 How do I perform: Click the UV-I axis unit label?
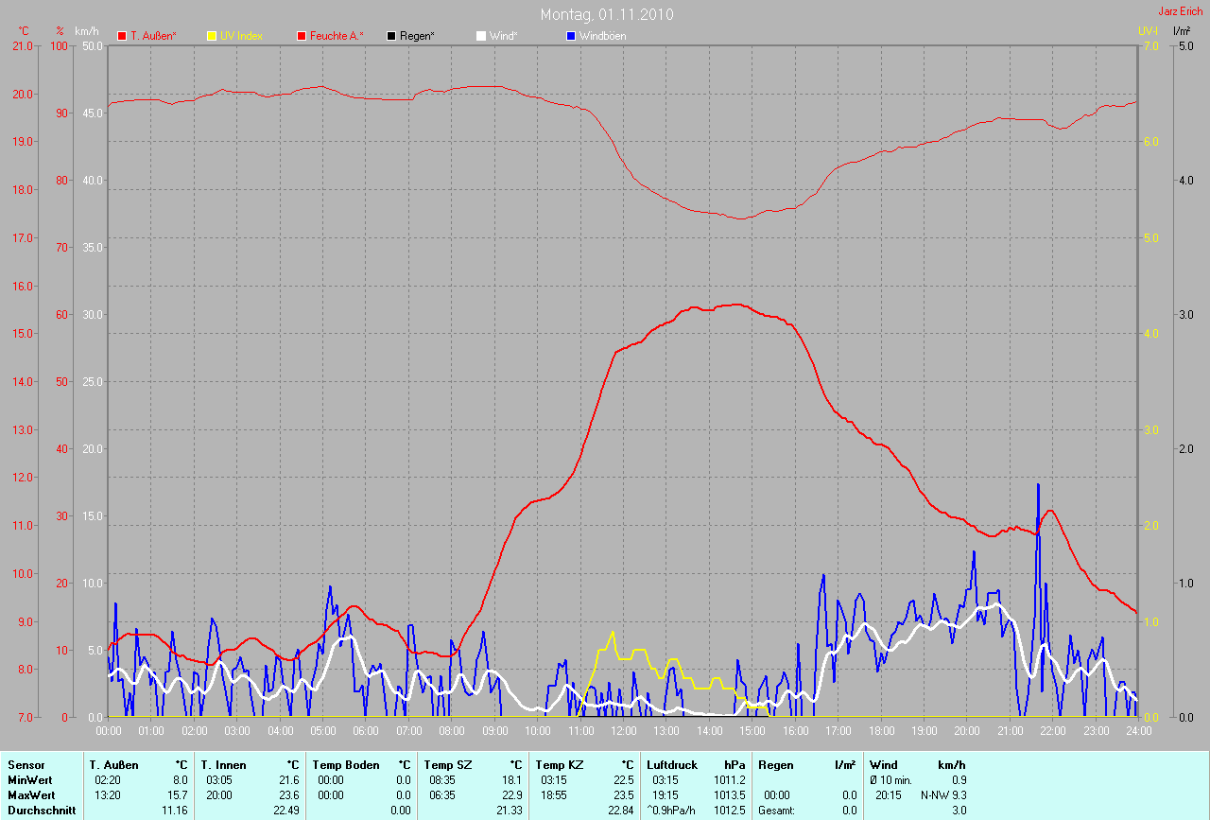tap(1148, 31)
